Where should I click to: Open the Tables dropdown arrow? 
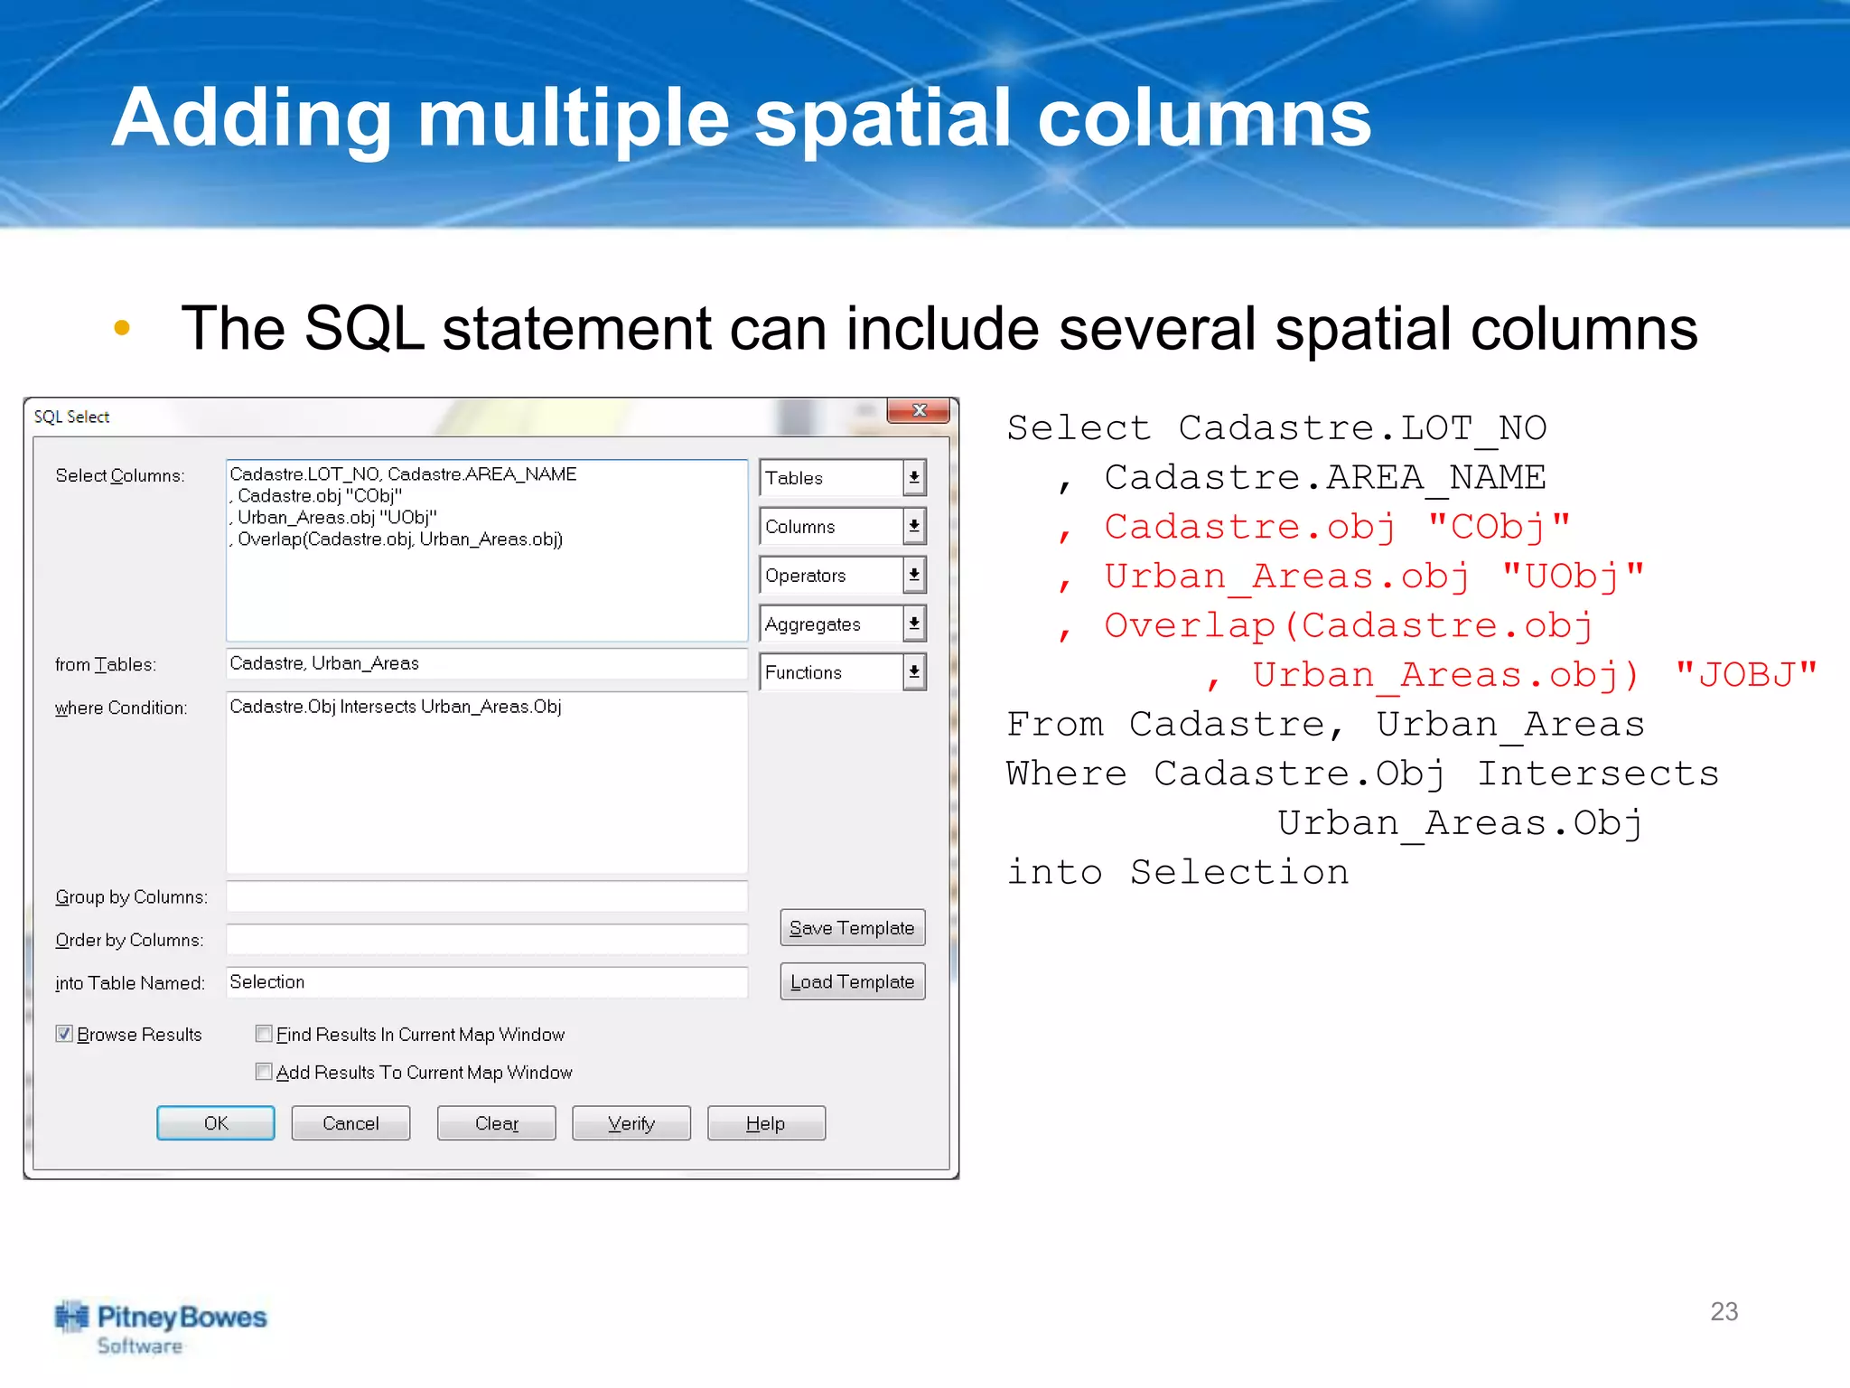point(914,478)
